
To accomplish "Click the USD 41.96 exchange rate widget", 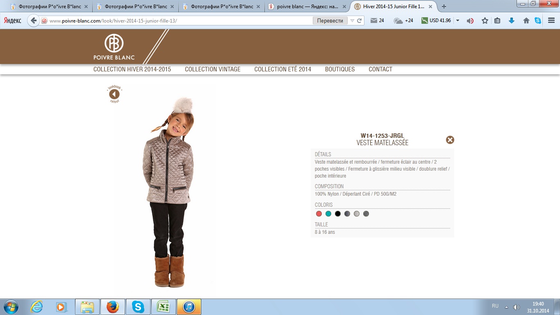I will [x=436, y=21].
